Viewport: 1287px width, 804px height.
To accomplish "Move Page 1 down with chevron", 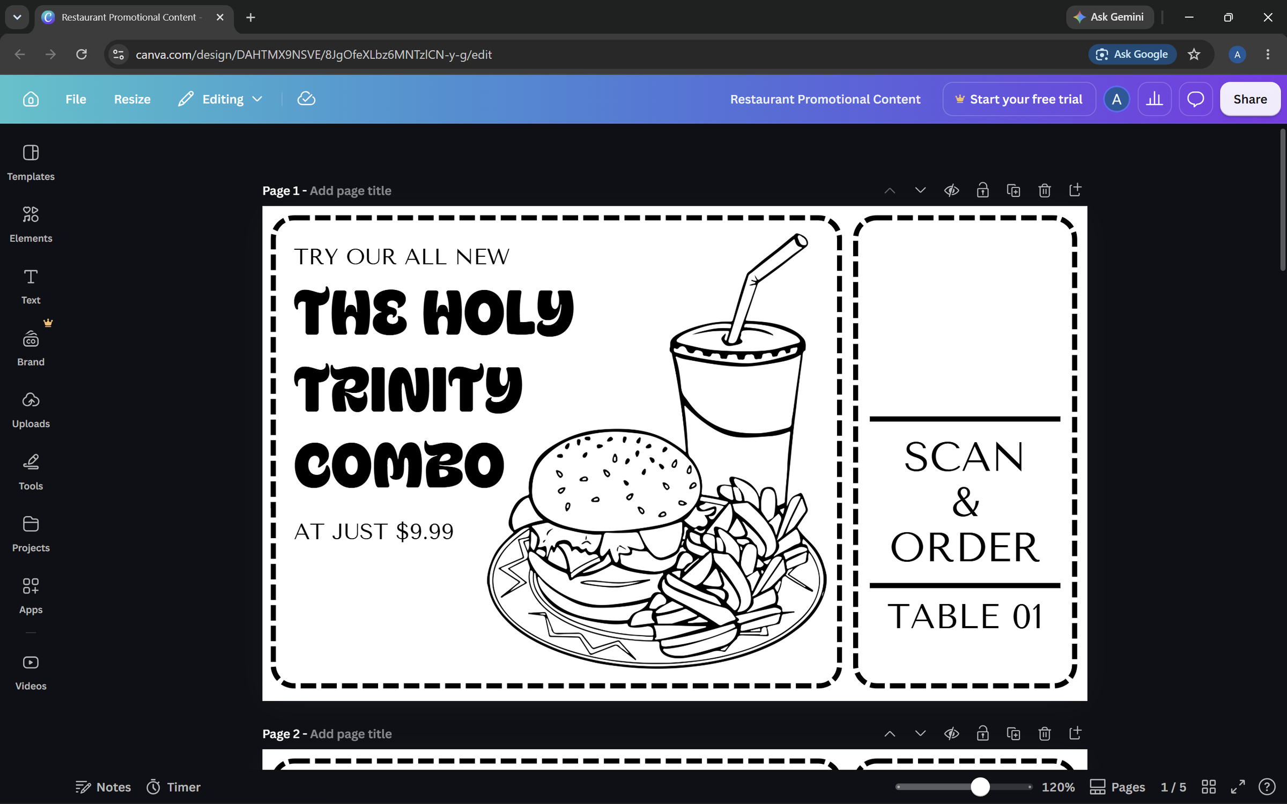I will tap(920, 190).
